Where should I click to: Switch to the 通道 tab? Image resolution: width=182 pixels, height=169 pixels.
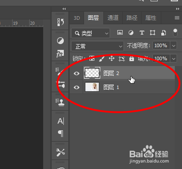point(113,18)
